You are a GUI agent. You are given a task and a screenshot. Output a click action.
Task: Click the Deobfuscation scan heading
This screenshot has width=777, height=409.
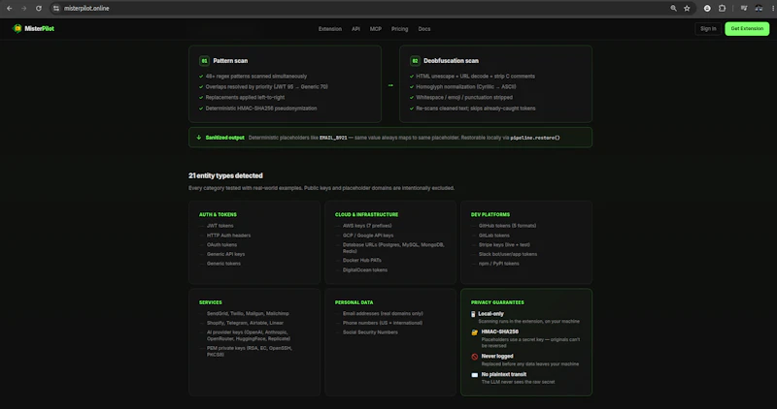[451, 61]
